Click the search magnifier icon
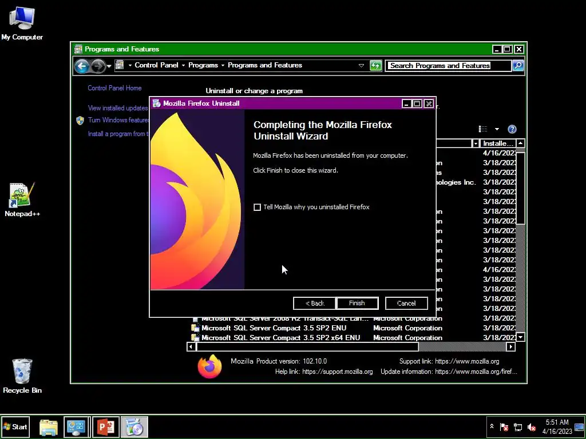Image resolution: width=586 pixels, height=439 pixels. pos(518,66)
